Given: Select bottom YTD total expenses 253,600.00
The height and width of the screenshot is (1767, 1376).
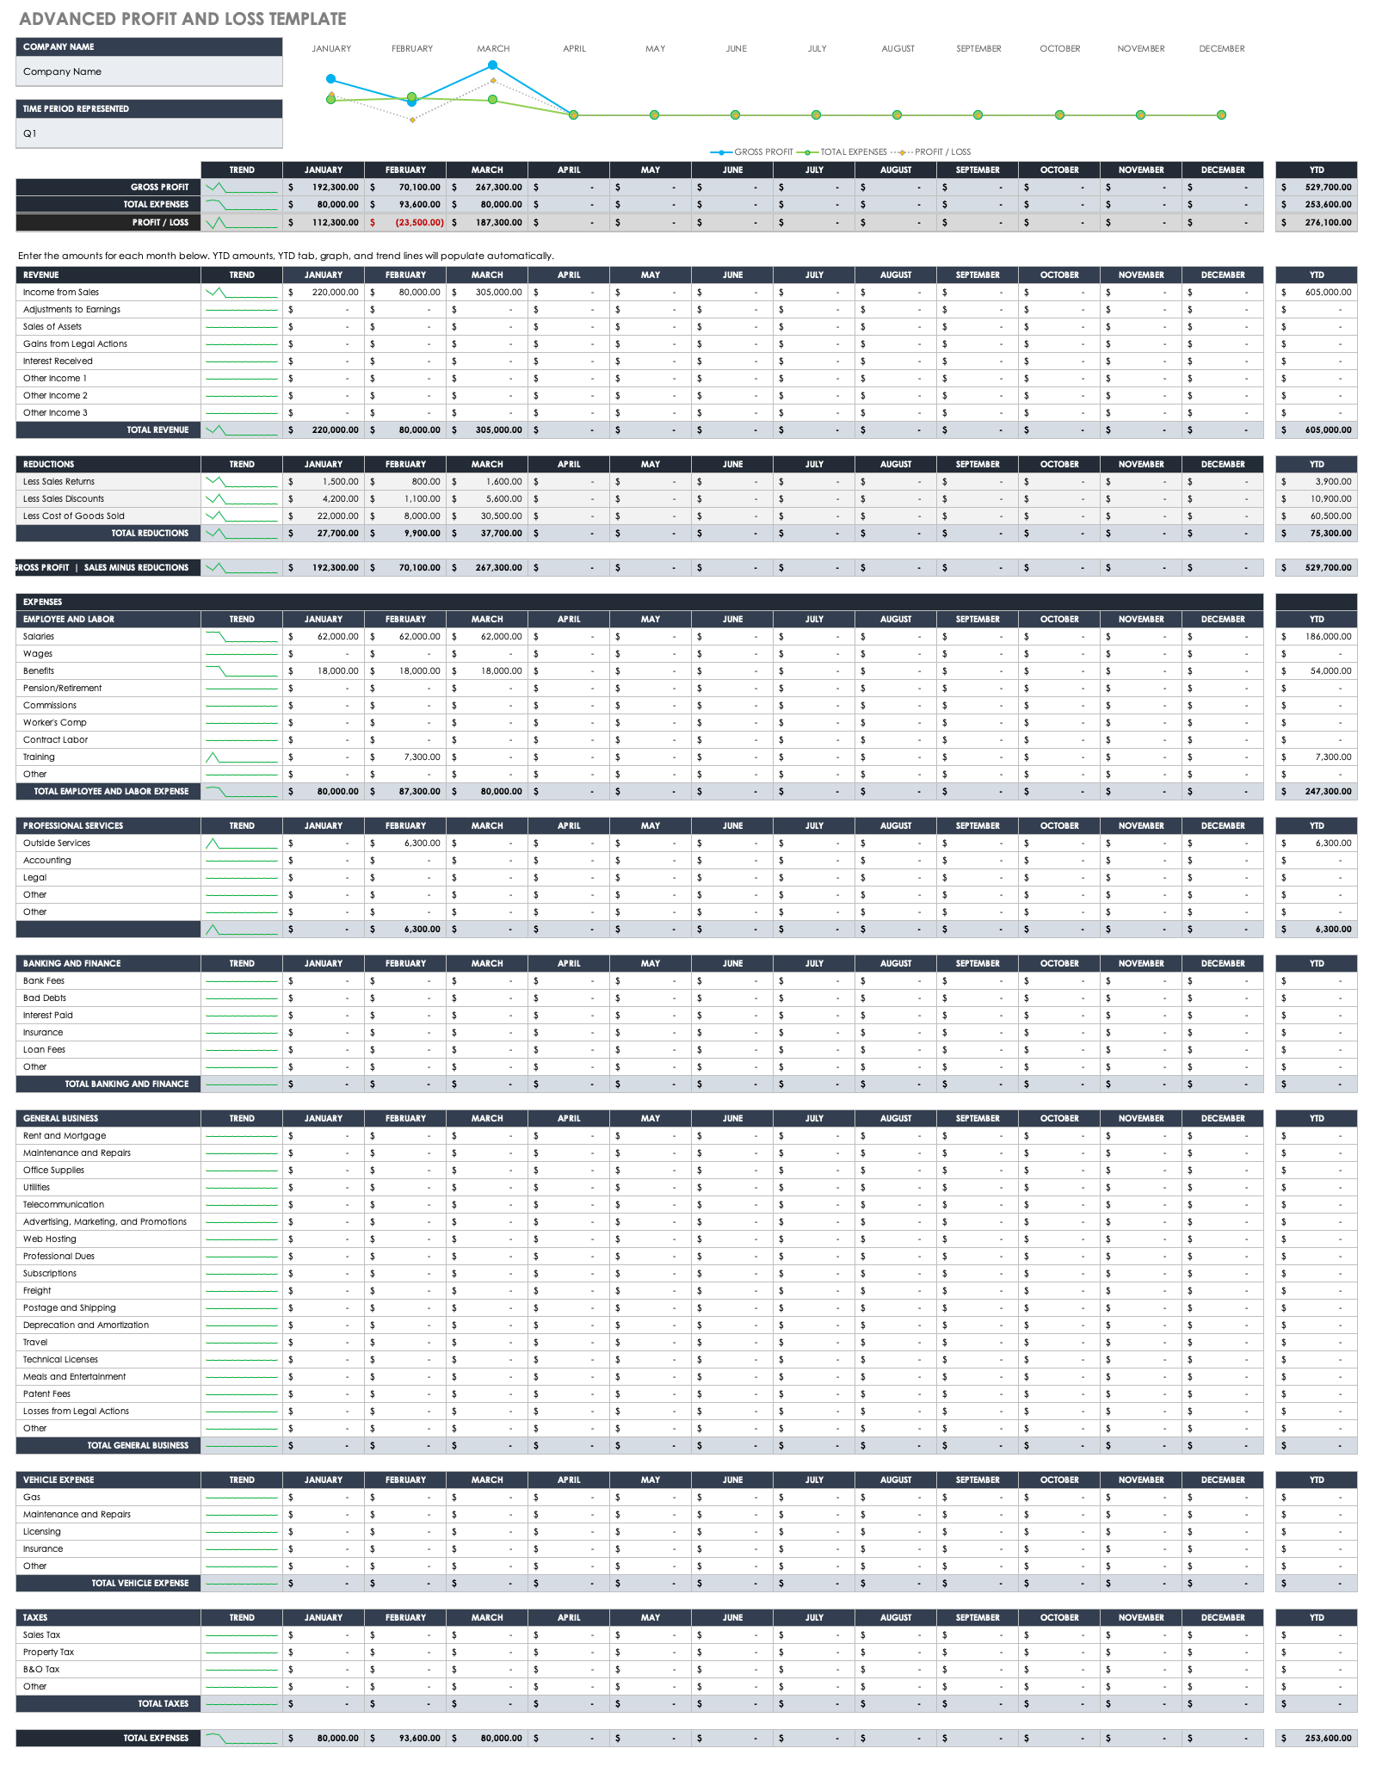Looking at the screenshot, I should click(1317, 1738).
